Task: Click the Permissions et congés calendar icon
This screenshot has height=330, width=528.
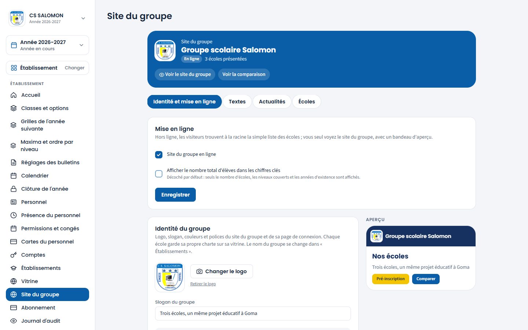Action: pos(14,228)
